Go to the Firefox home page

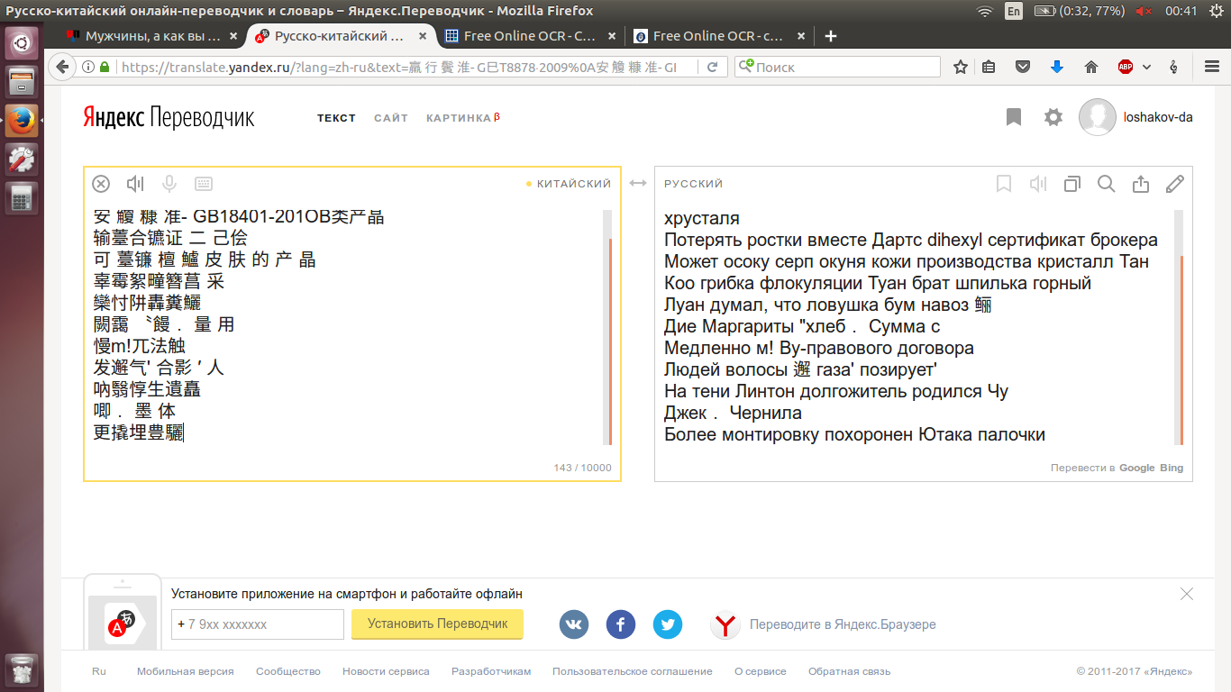[1091, 67]
